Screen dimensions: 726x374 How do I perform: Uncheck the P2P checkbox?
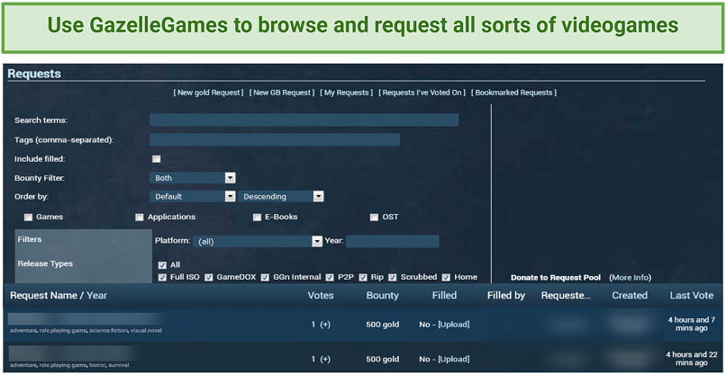pyautogui.click(x=330, y=278)
